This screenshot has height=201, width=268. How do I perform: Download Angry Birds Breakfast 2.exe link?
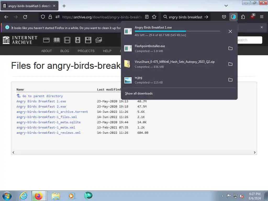click(x=41, y=107)
